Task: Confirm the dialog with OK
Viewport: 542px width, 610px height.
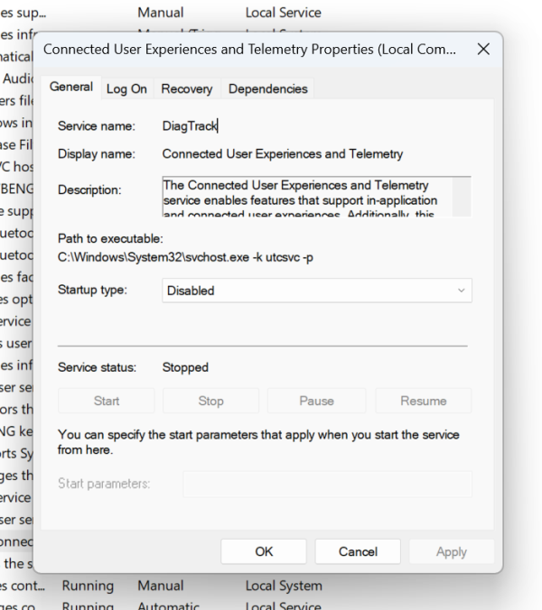Action: click(x=264, y=551)
